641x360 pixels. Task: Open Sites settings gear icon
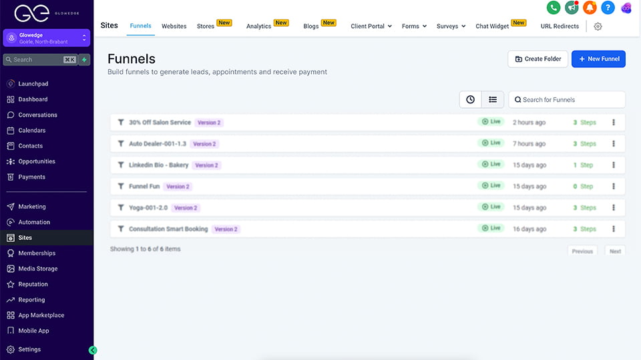[598, 27]
